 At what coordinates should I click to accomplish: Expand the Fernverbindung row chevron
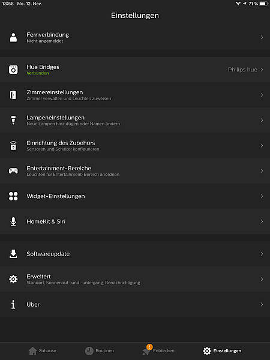(262, 37)
